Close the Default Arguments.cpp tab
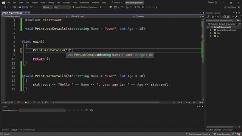 (29, 13)
